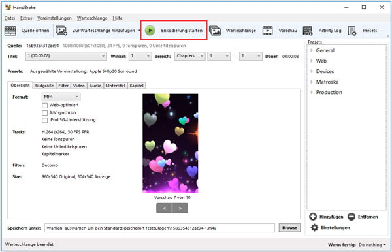Viewport: 392px width, 252px height.
Task: Enable the Web-optimiert checkbox
Action: 44,105
